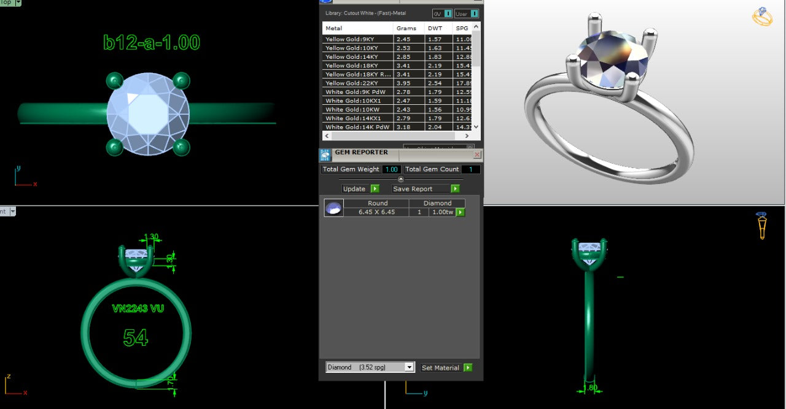Close the Gem Reporter panel
786x409 pixels.
pos(477,155)
